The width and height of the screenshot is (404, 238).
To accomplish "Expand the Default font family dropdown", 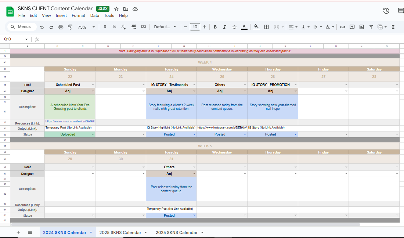I will click(165, 27).
